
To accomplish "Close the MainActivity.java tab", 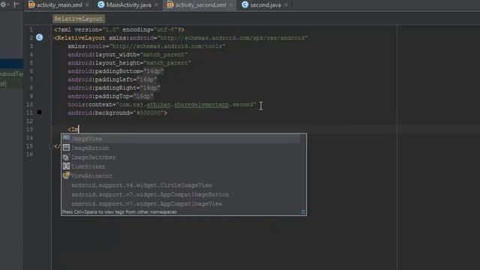I will [157, 5].
